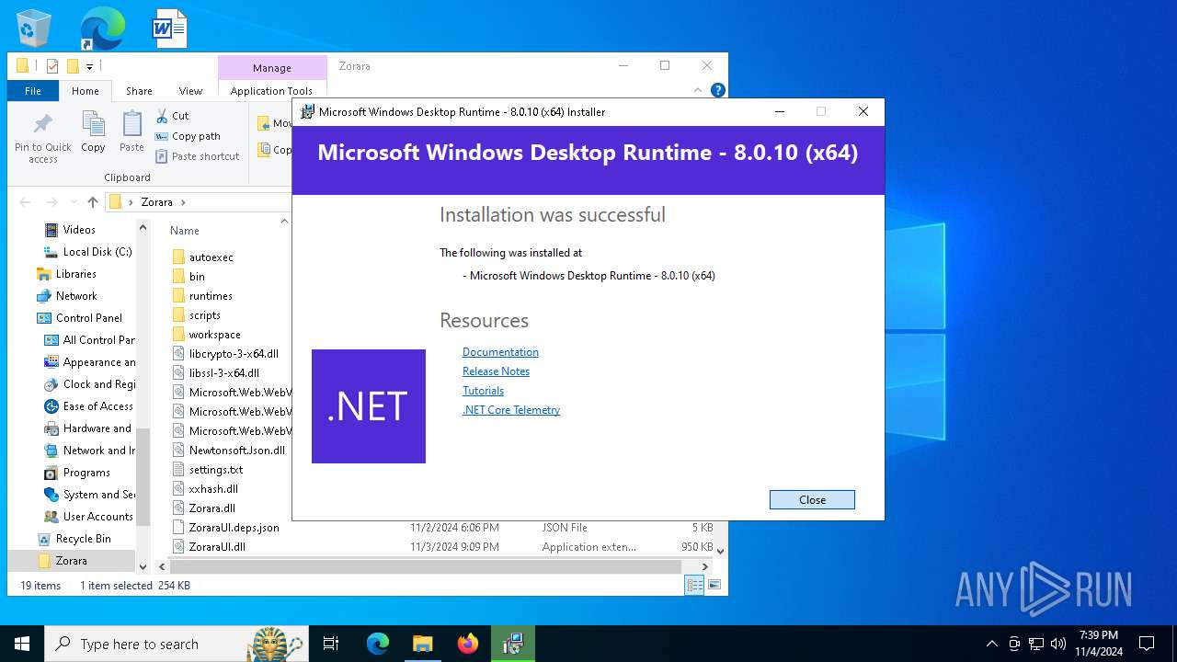Select Zorara folder in navigation pane

[x=72, y=561]
